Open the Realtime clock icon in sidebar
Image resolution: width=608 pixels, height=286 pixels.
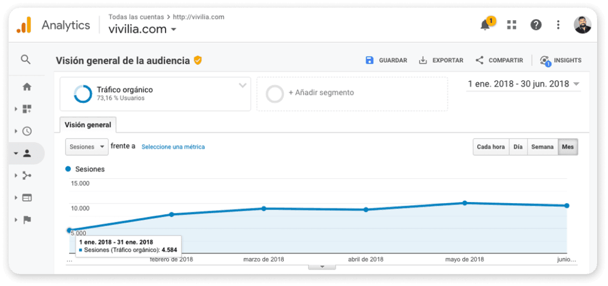(x=27, y=131)
